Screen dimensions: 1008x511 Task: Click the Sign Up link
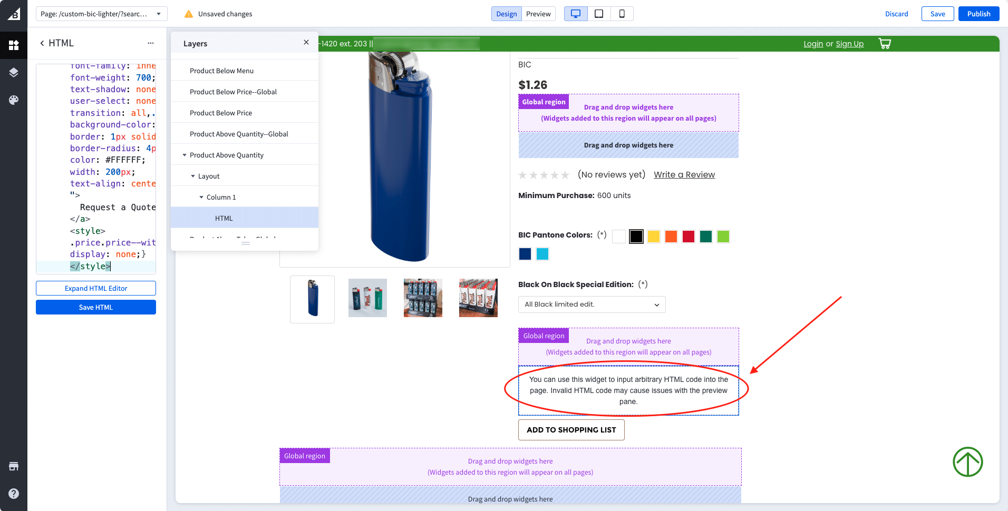(850, 44)
